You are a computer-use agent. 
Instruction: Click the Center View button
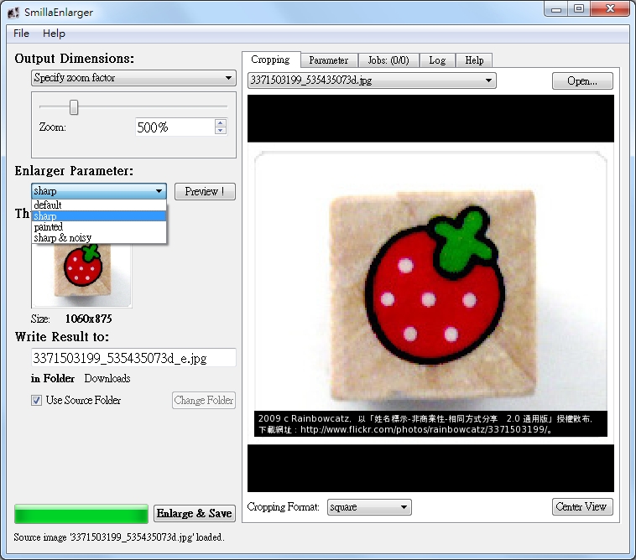[582, 507]
